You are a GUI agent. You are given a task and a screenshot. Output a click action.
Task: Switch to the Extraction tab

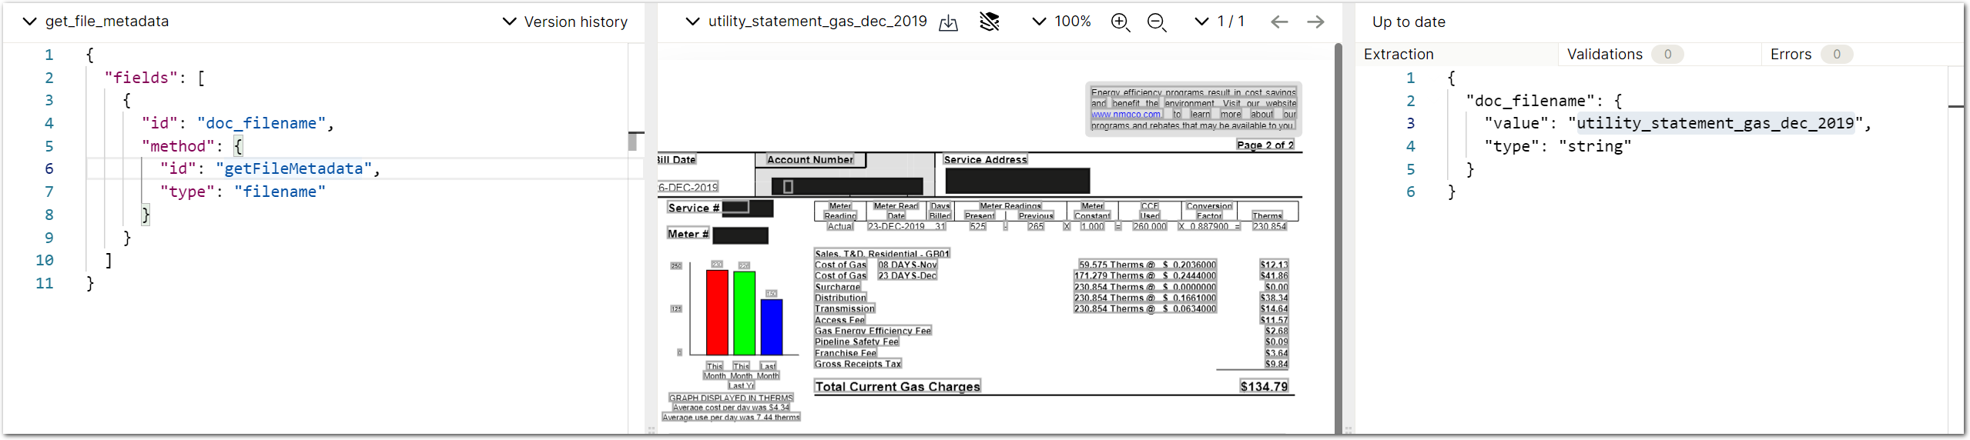tap(1399, 54)
